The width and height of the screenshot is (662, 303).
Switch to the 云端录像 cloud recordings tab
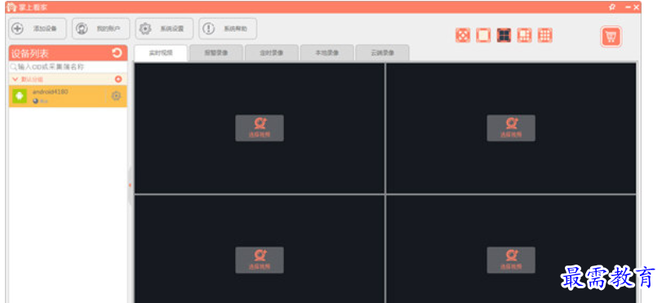[382, 53]
